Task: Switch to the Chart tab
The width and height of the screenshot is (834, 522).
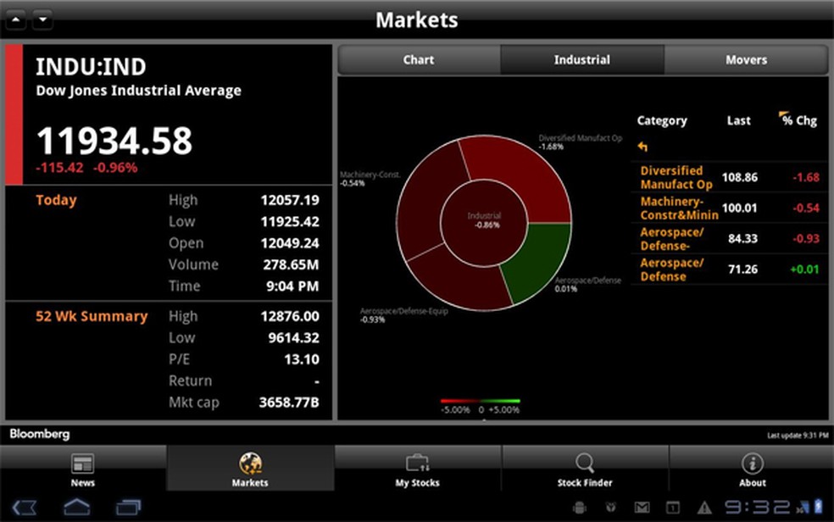Action: tap(419, 59)
